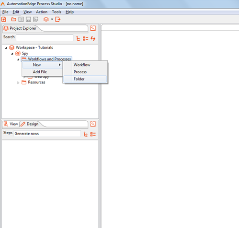Viewport: 239px width, 228px height.
Task: Click the Project Explorer Search field
Action: point(45,38)
